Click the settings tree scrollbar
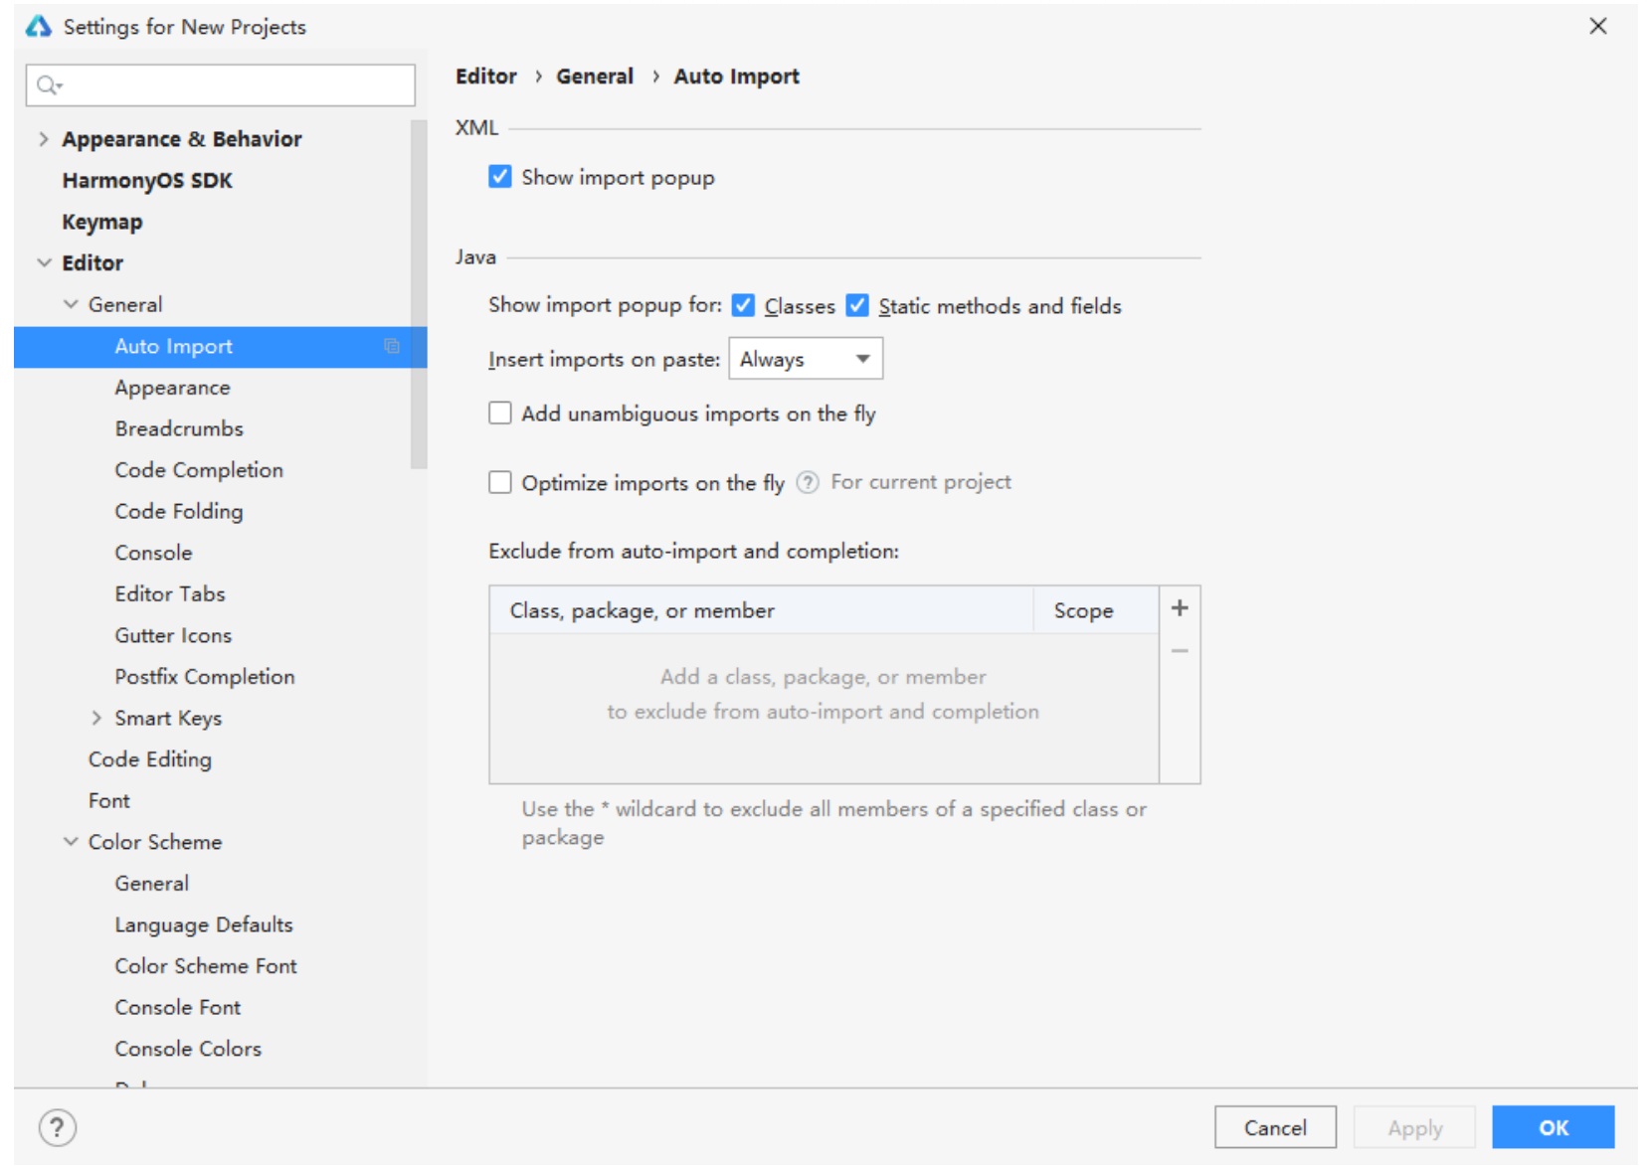The height and width of the screenshot is (1166, 1652). coord(419,294)
